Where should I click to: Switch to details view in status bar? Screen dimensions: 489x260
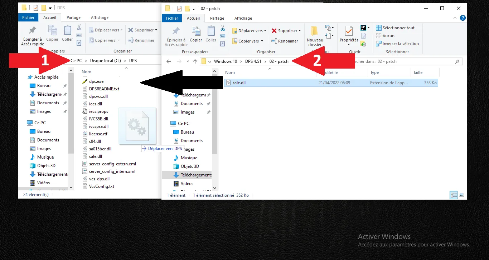[454, 195]
